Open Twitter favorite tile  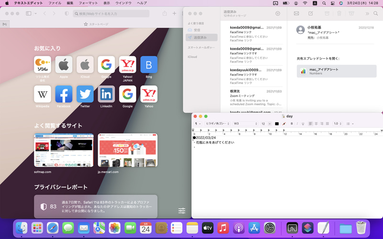tap(85, 94)
